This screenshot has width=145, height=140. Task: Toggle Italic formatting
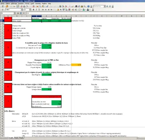click(x=36, y=9)
